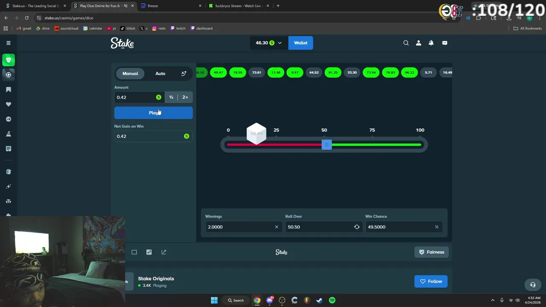Click the green portion of the dice slider track
This screenshot has width=546, height=307.
click(377, 145)
